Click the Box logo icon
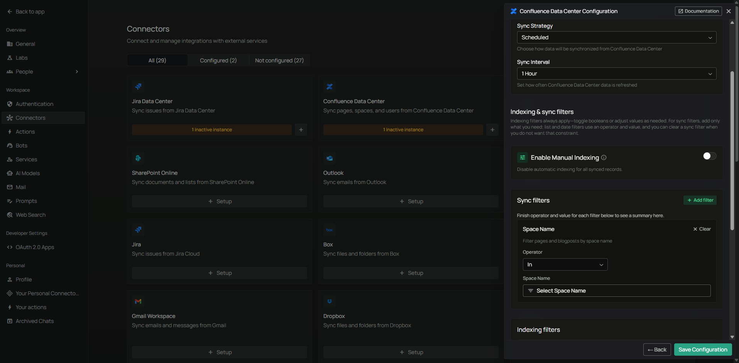The width and height of the screenshot is (739, 363). pyautogui.click(x=330, y=230)
